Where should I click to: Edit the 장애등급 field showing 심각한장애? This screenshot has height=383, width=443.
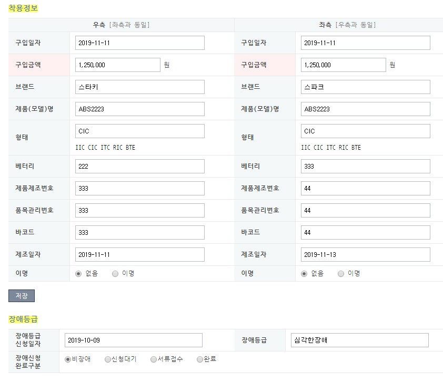tap(359, 340)
